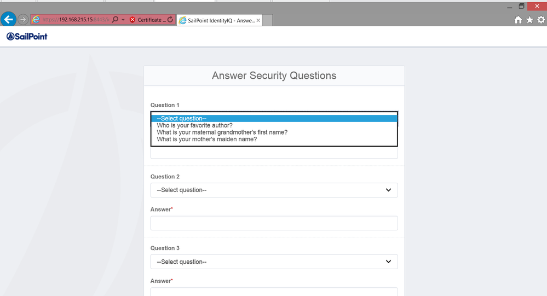Expand the Question 3 select dropdown
547x296 pixels.
[274, 262]
